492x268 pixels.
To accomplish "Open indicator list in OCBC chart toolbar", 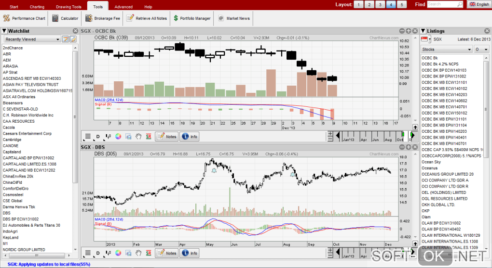I will click(x=88, y=137).
